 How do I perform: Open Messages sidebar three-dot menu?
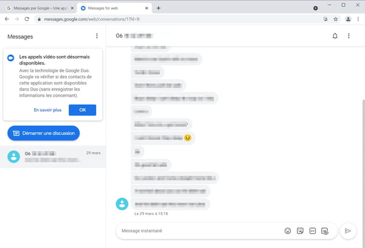pyautogui.click(x=97, y=36)
